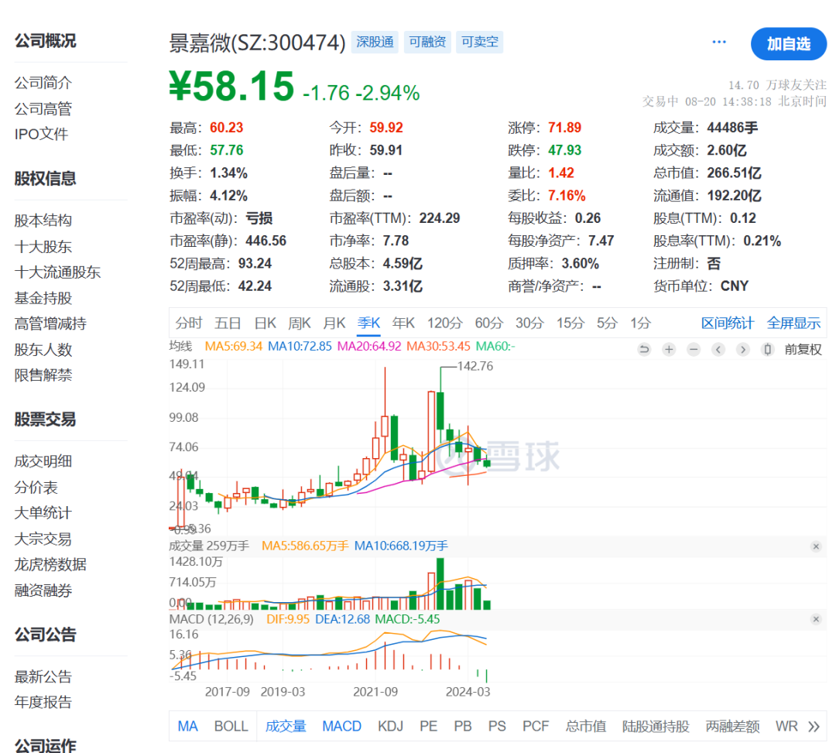Click 全屏显示 fullscreen link
The image size is (836, 753).
793,323
